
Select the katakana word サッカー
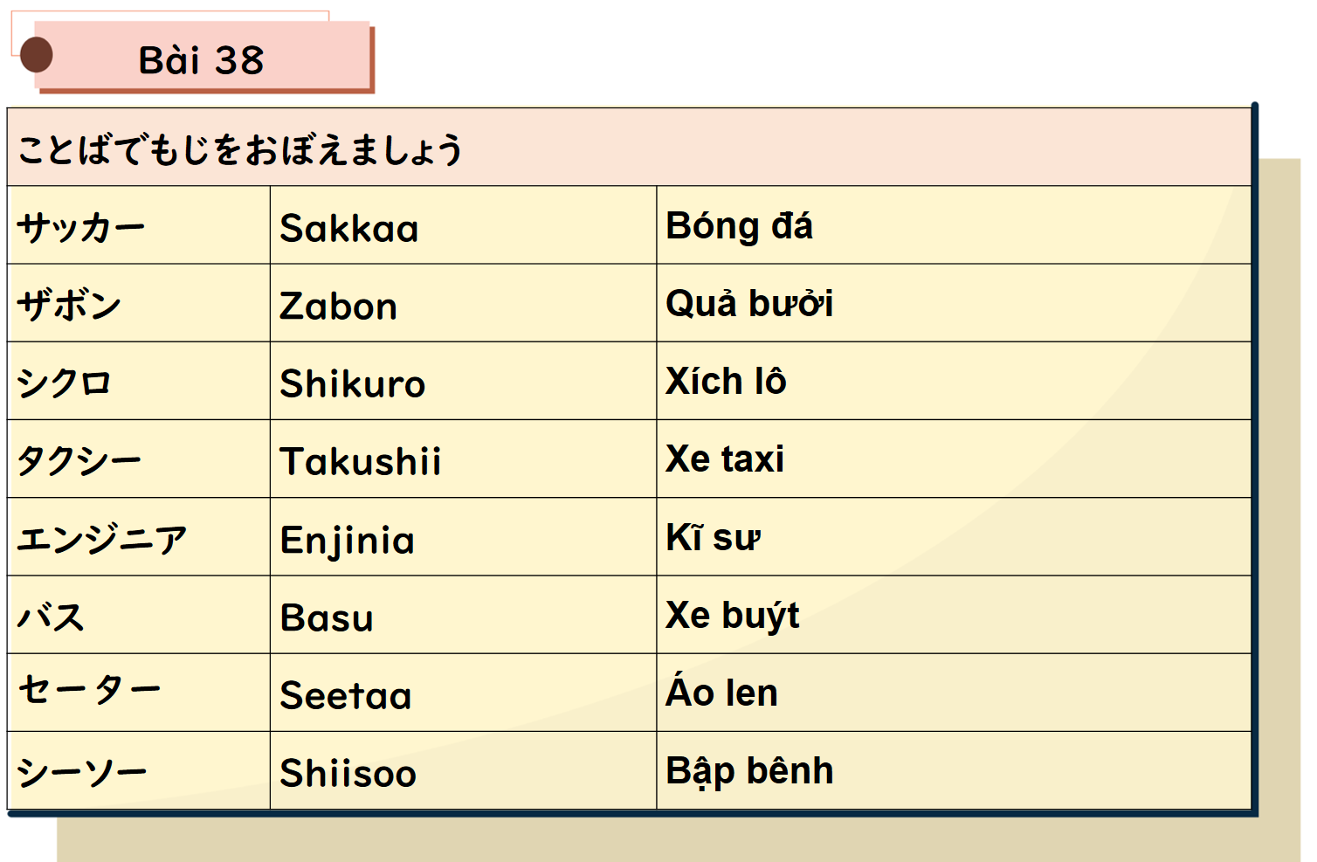pos(80,228)
